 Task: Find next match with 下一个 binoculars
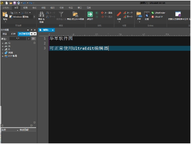[x=51, y=17]
